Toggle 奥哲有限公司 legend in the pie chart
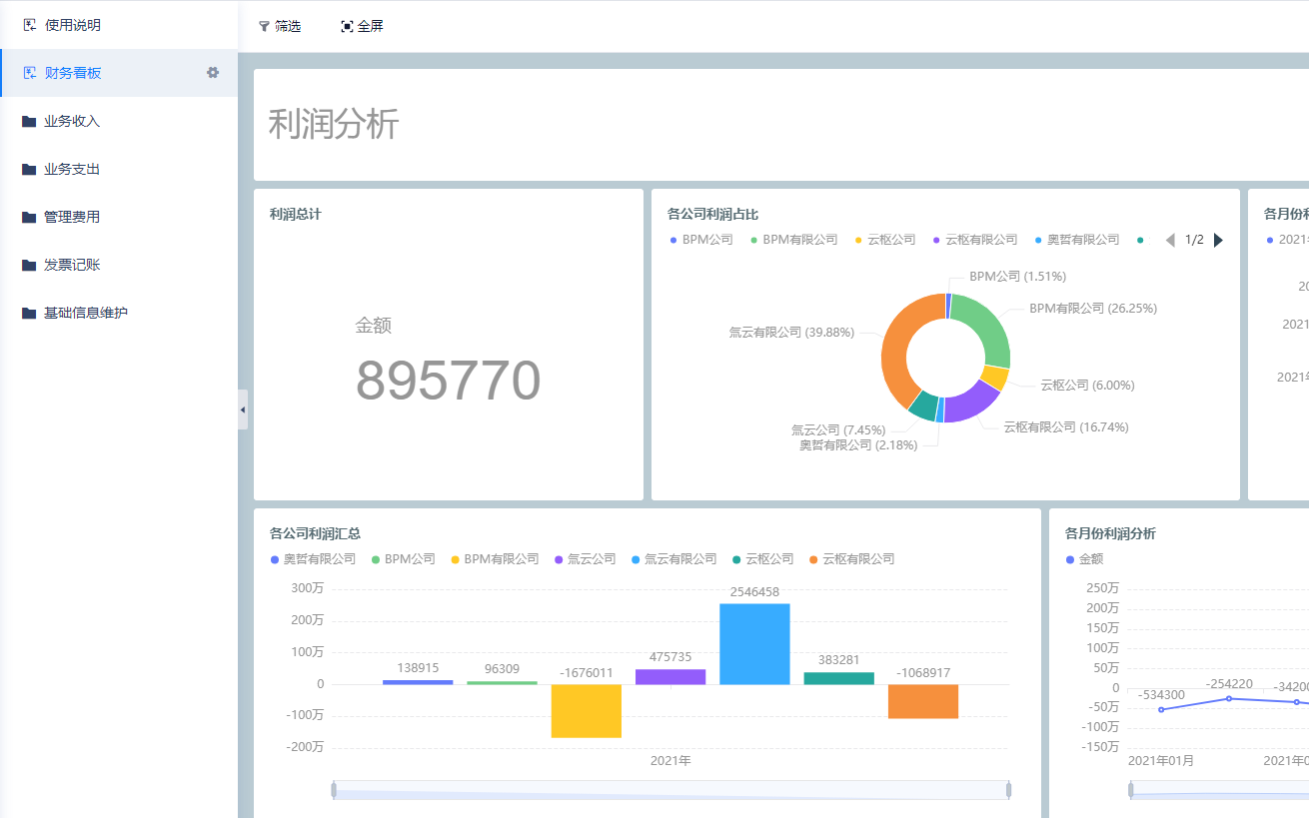This screenshot has width=1309, height=818. click(x=1077, y=240)
